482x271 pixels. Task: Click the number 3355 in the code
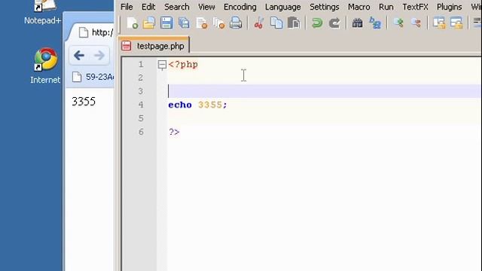click(x=210, y=105)
